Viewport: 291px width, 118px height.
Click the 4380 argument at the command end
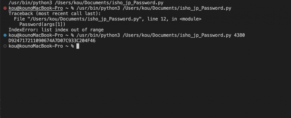(x=239, y=35)
